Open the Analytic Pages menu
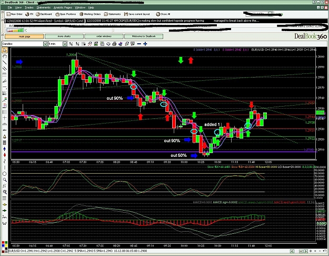 coord(63,7)
